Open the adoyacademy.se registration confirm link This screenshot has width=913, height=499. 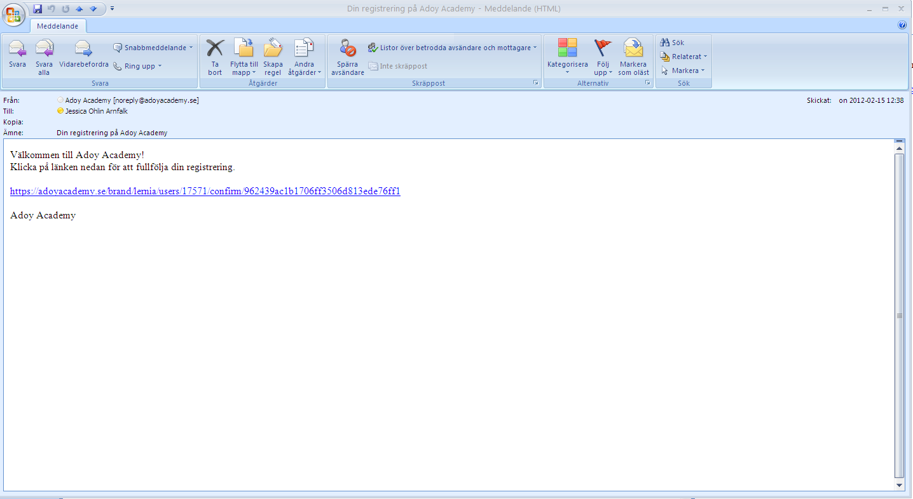click(205, 191)
